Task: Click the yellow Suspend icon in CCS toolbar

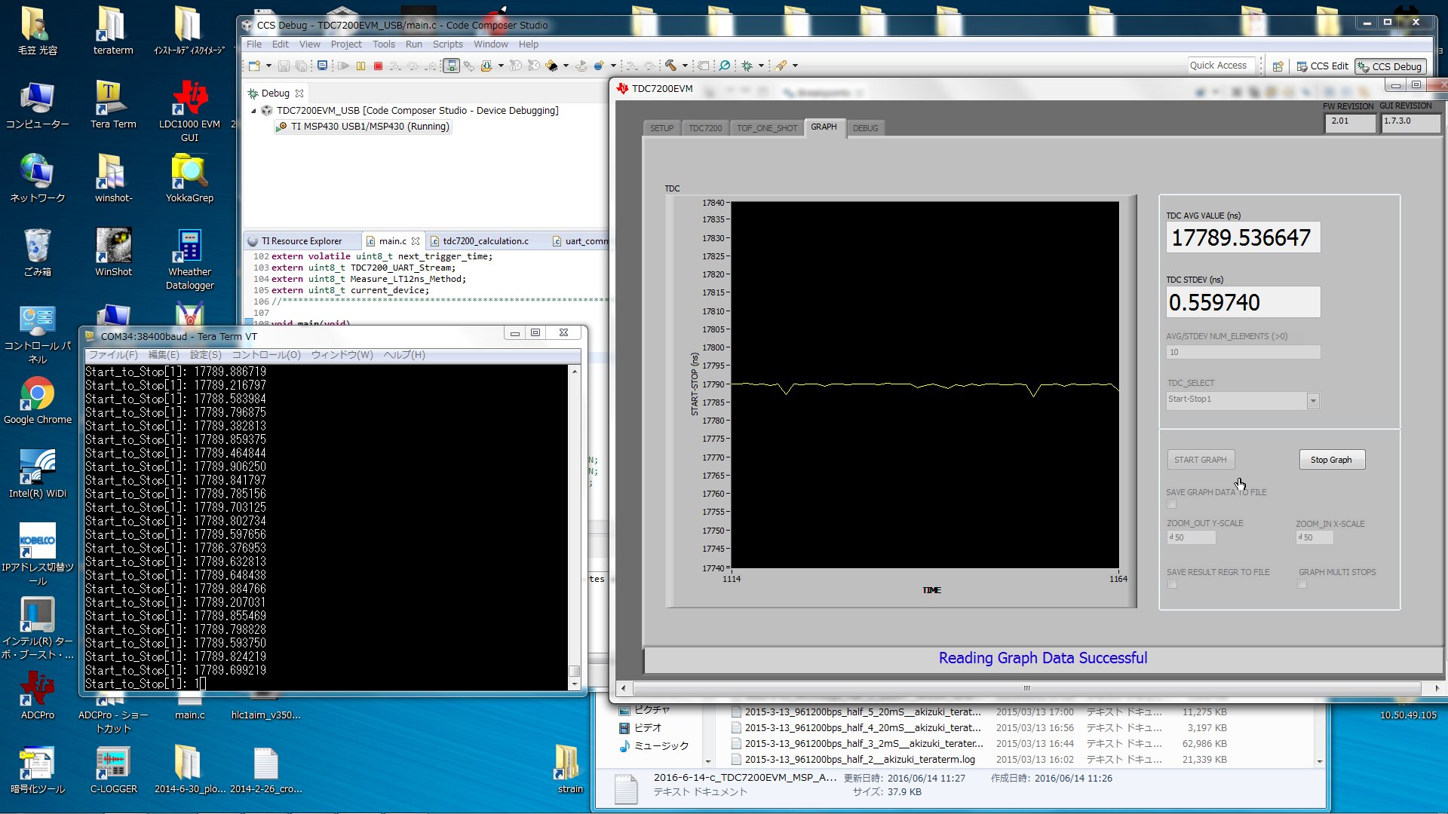Action: 361,66
